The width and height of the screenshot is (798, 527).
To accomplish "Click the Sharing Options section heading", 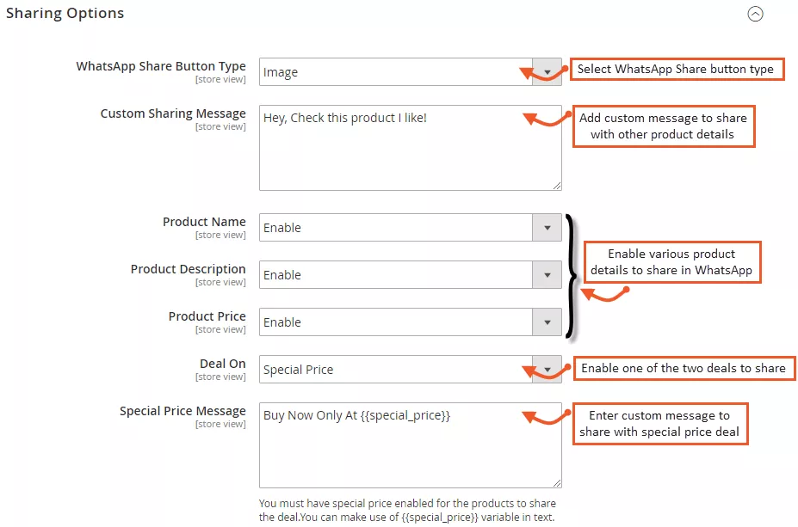I will click(65, 14).
